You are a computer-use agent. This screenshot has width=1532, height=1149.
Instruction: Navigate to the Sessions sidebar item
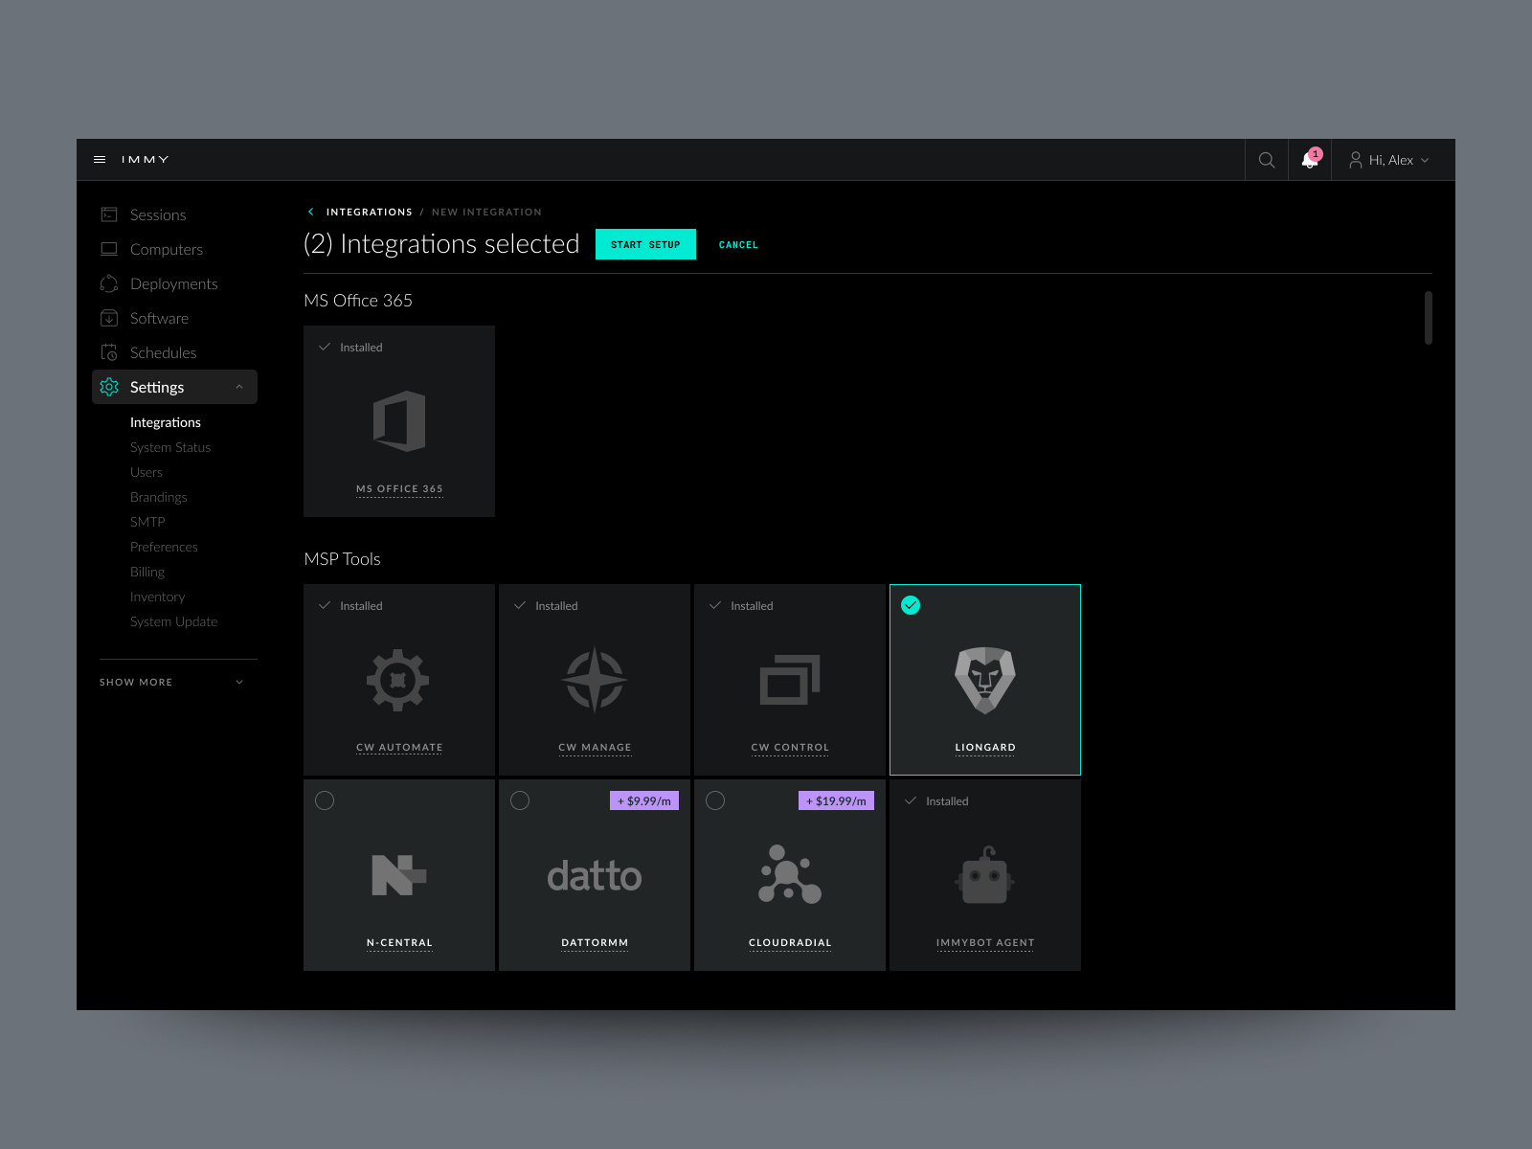[x=158, y=214]
